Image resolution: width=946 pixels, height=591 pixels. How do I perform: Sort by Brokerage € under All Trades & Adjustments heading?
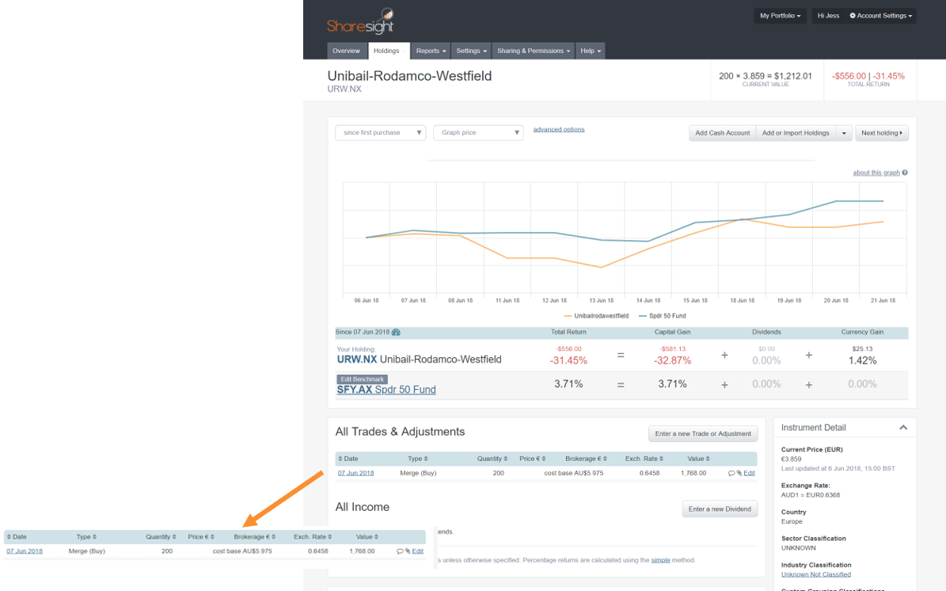pos(586,459)
